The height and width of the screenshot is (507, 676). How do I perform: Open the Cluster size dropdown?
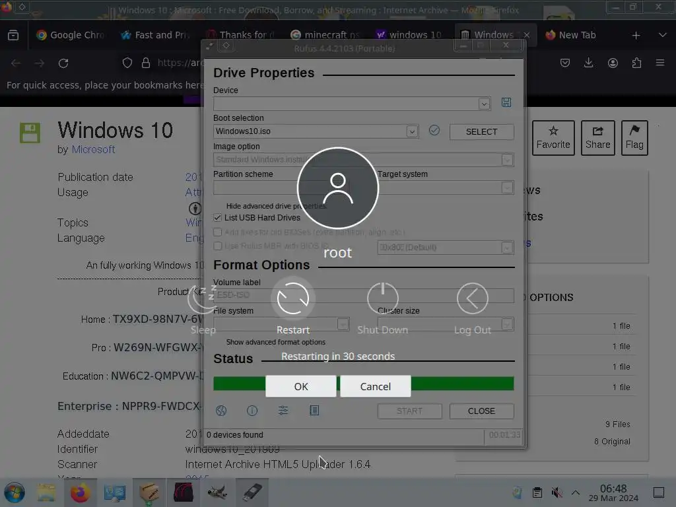(x=507, y=324)
